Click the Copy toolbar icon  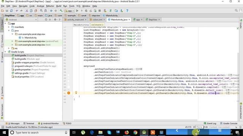click(x=31, y=11)
